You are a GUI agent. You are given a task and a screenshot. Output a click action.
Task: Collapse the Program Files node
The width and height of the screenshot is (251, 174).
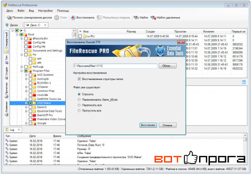click(x=21, y=71)
